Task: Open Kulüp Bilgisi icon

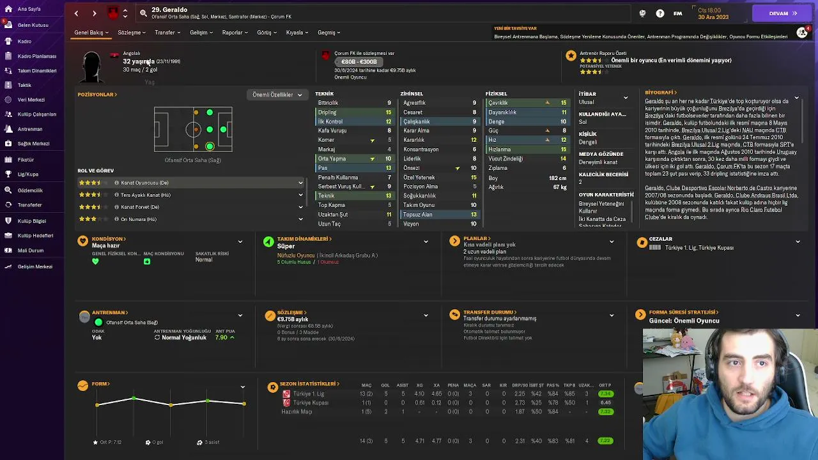Action: [8, 221]
